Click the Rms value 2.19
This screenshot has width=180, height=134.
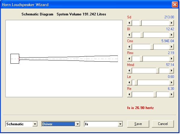pos(171,53)
